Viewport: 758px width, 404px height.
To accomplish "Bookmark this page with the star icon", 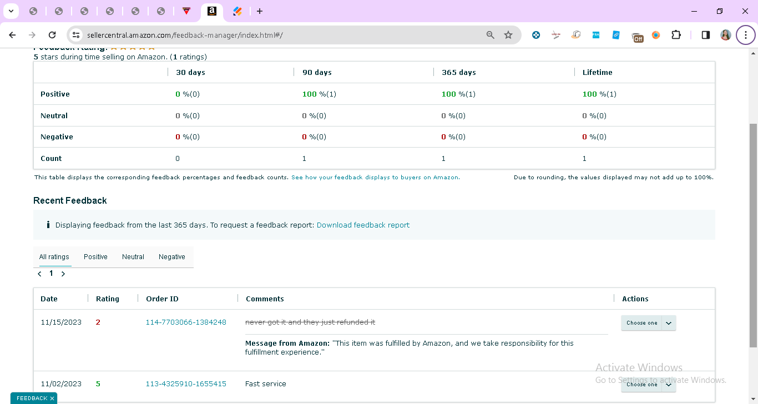I will coord(508,35).
